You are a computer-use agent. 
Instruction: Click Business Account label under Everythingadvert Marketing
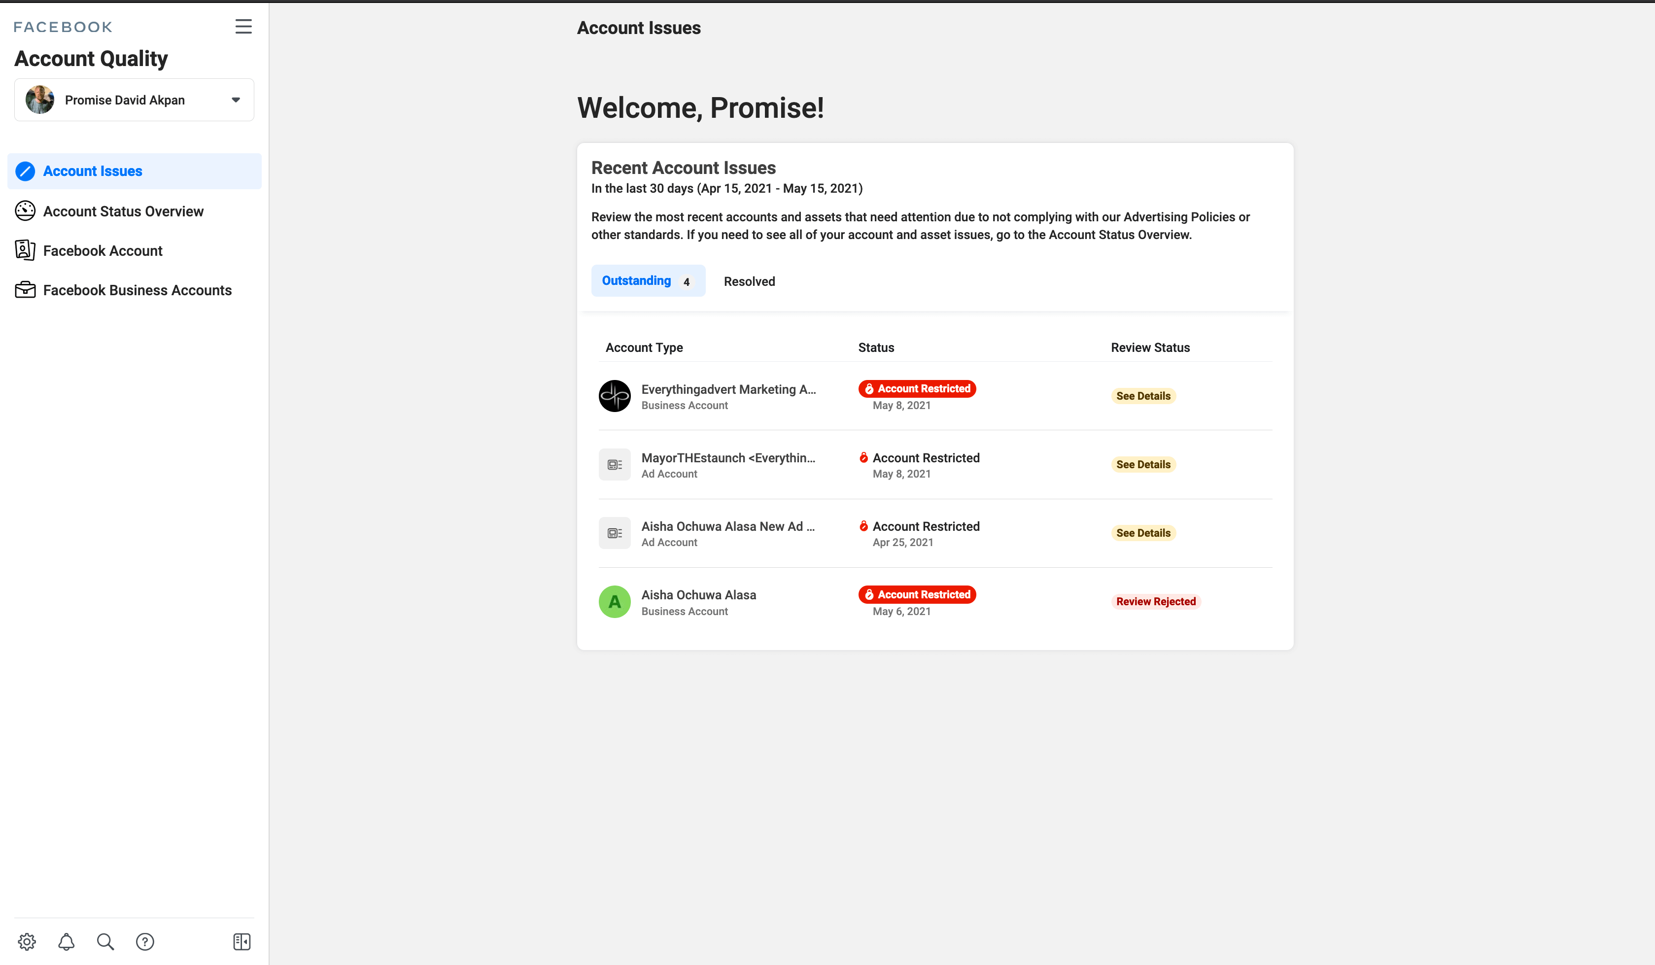(685, 405)
